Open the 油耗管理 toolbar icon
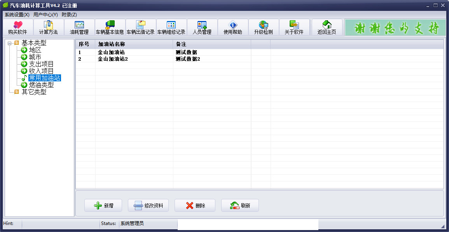 click(x=79, y=25)
